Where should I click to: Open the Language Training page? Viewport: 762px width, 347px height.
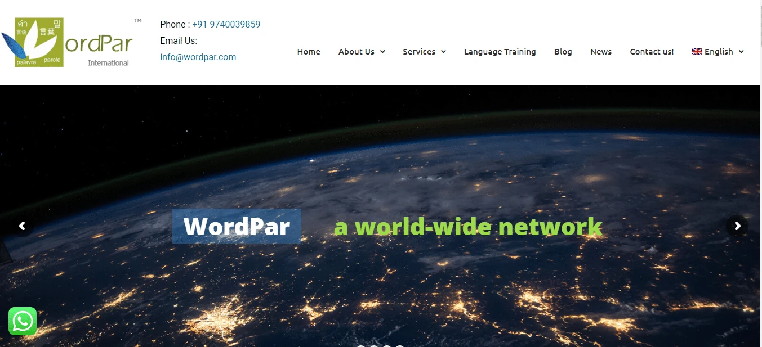(500, 52)
